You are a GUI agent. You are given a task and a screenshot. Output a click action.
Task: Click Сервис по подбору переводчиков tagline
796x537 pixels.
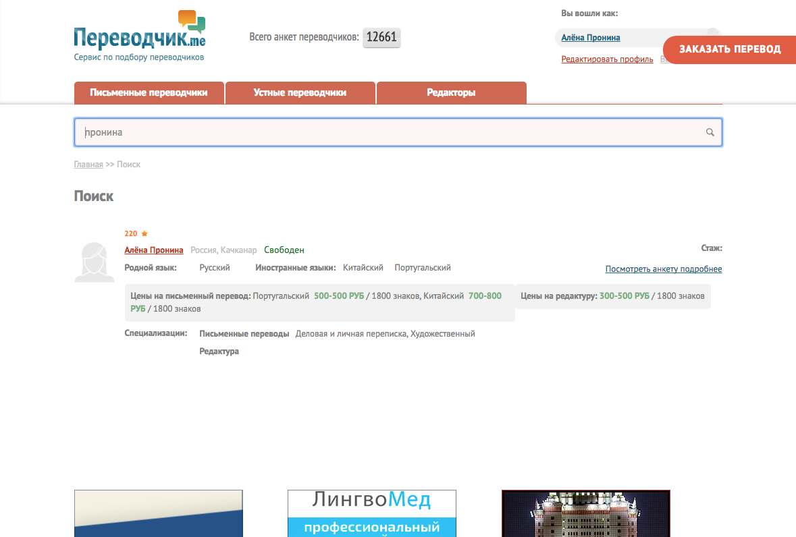point(139,57)
